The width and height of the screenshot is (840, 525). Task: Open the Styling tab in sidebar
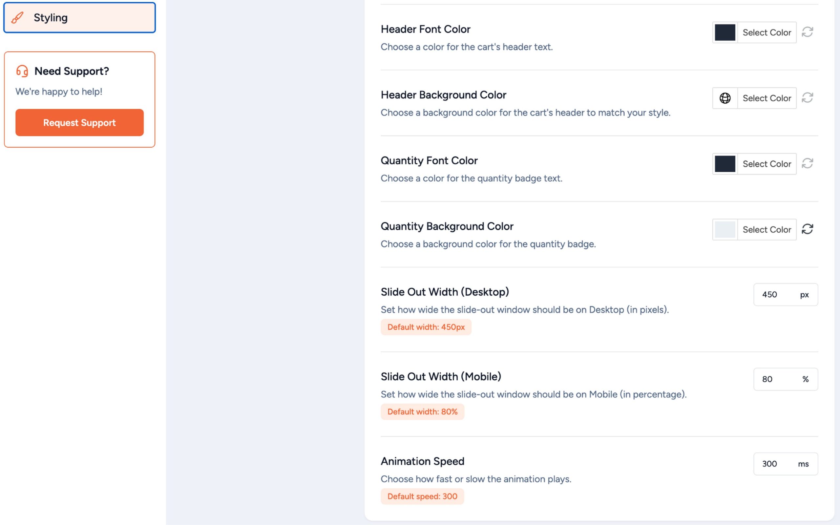pyautogui.click(x=79, y=18)
